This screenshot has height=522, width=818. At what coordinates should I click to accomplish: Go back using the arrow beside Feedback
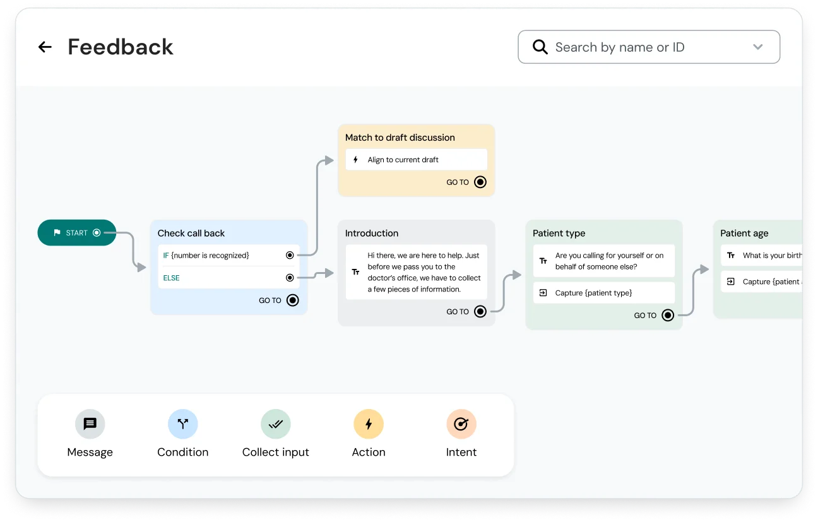tap(45, 47)
